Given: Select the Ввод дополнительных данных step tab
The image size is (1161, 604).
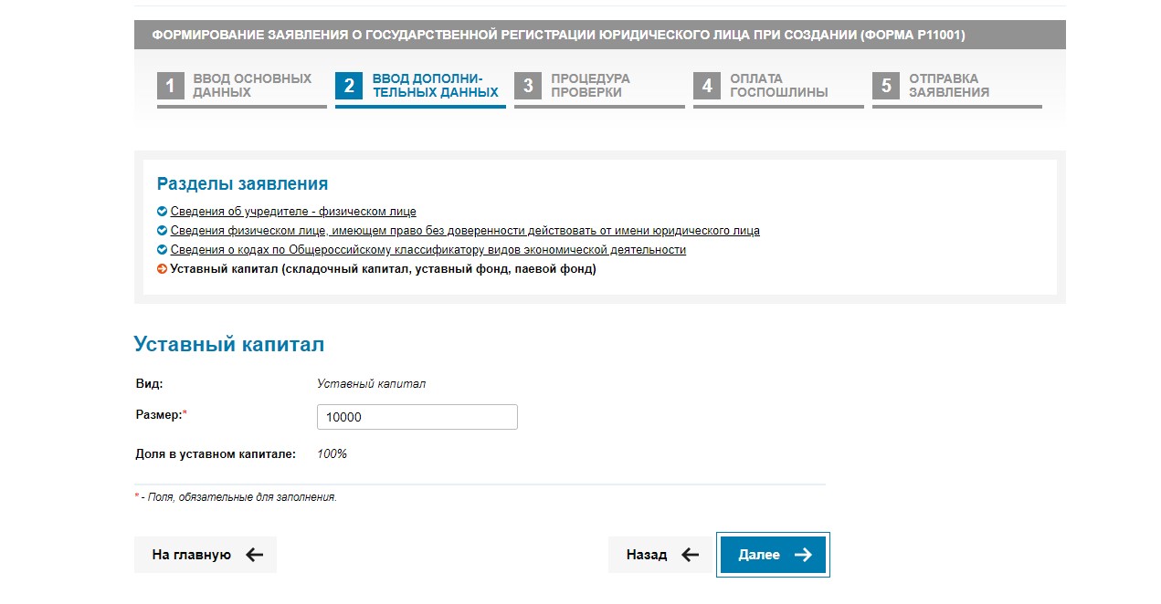Looking at the screenshot, I should 420,89.
